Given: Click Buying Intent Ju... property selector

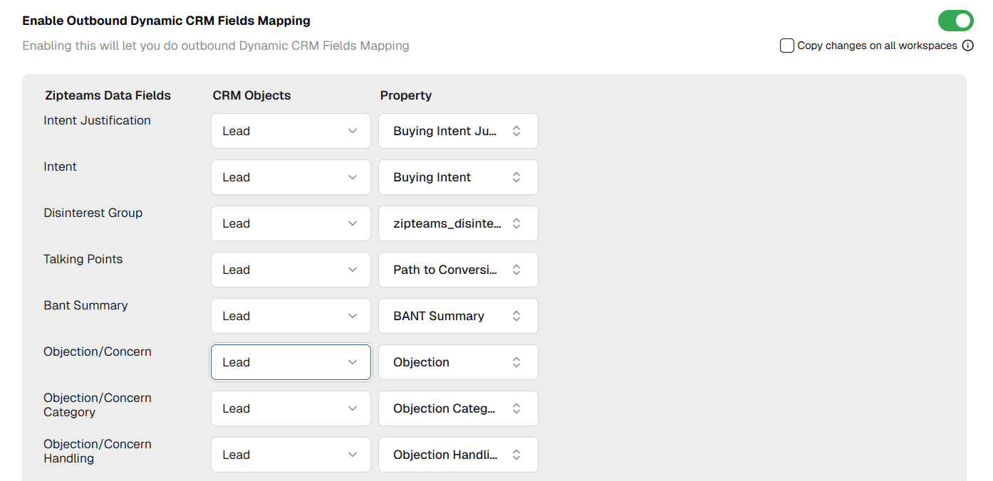Looking at the screenshot, I should (x=458, y=131).
